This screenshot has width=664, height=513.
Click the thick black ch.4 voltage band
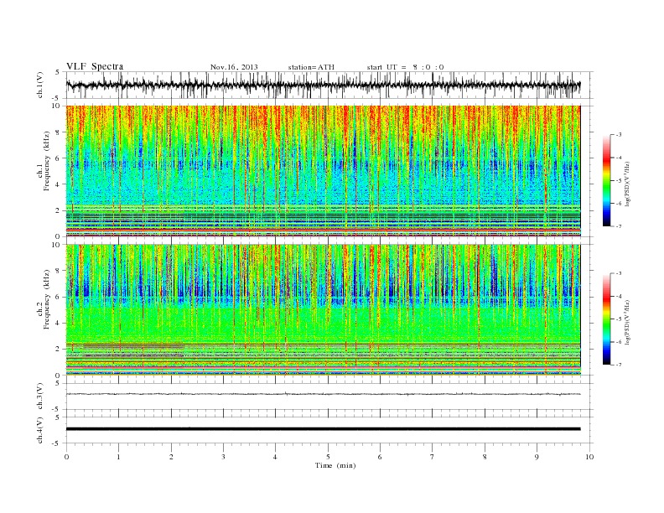click(x=323, y=429)
